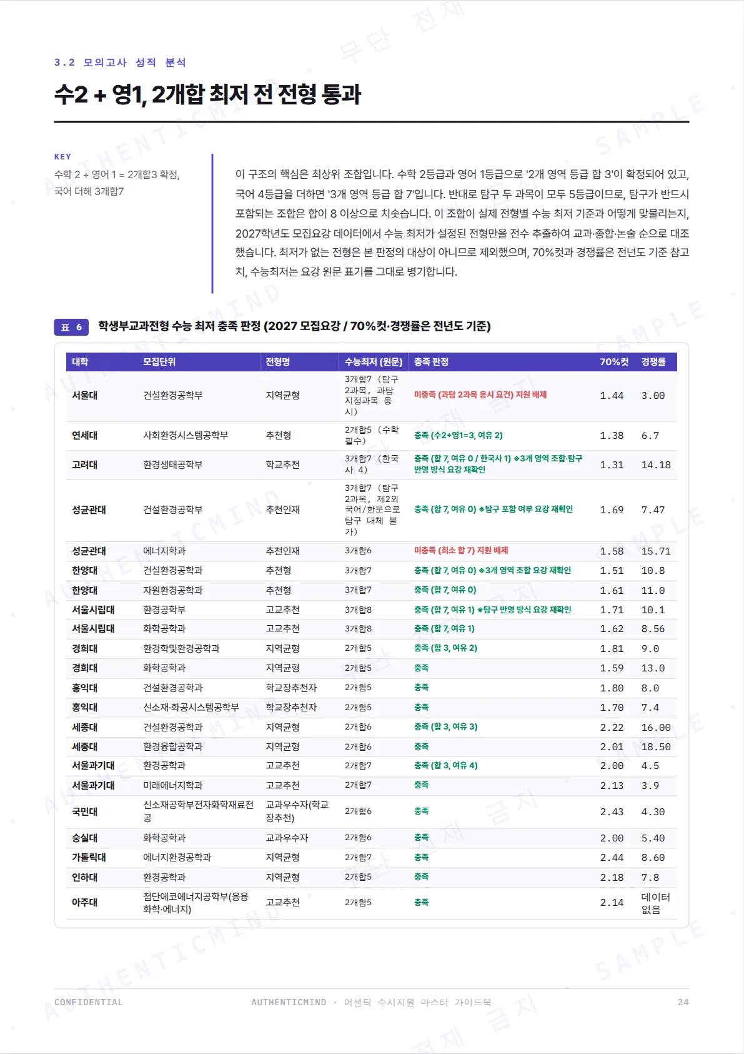Select 아주대 데이터 없음 competition cell
The width and height of the screenshot is (744, 1054).
(655, 903)
